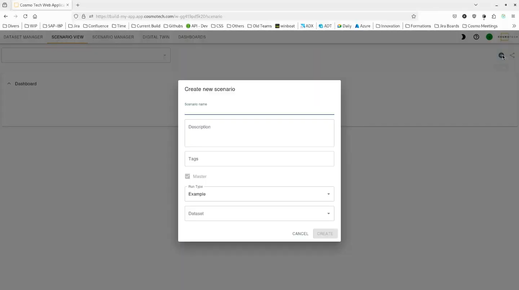Cancel the new scenario dialog

[x=300, y=234]
